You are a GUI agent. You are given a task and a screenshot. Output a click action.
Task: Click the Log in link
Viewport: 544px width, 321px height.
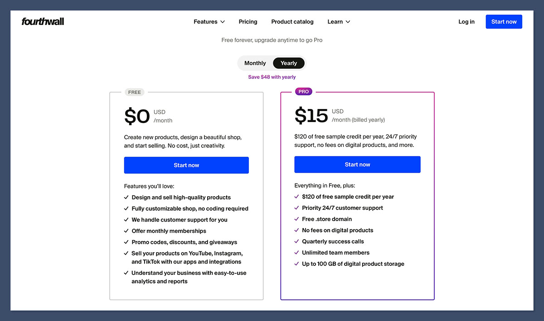tap(466, 21)
